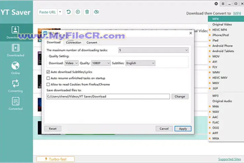Toggle the private mode eye icon

pyautogui.click(x=96, y=12)
